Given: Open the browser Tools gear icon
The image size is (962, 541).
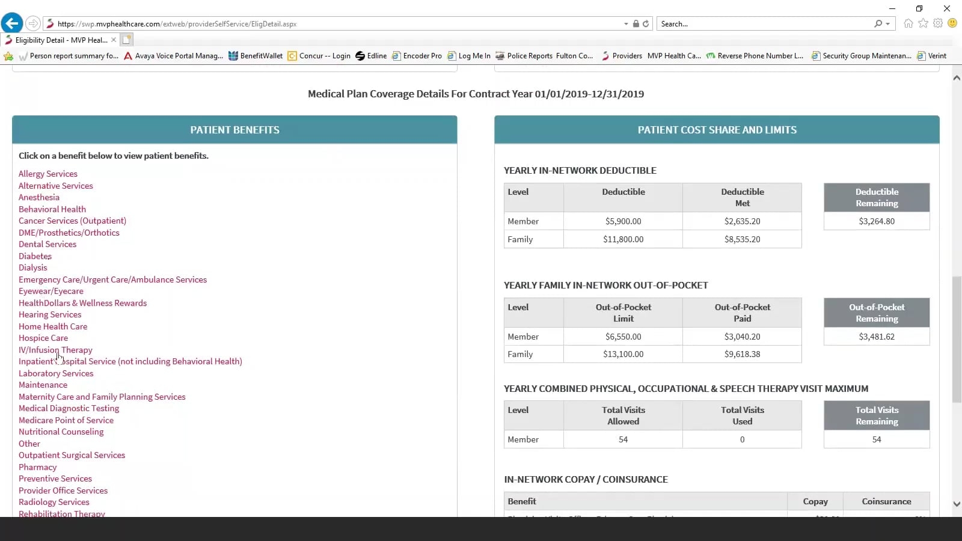Looking at the screenshot, I should tap(938, 23).
